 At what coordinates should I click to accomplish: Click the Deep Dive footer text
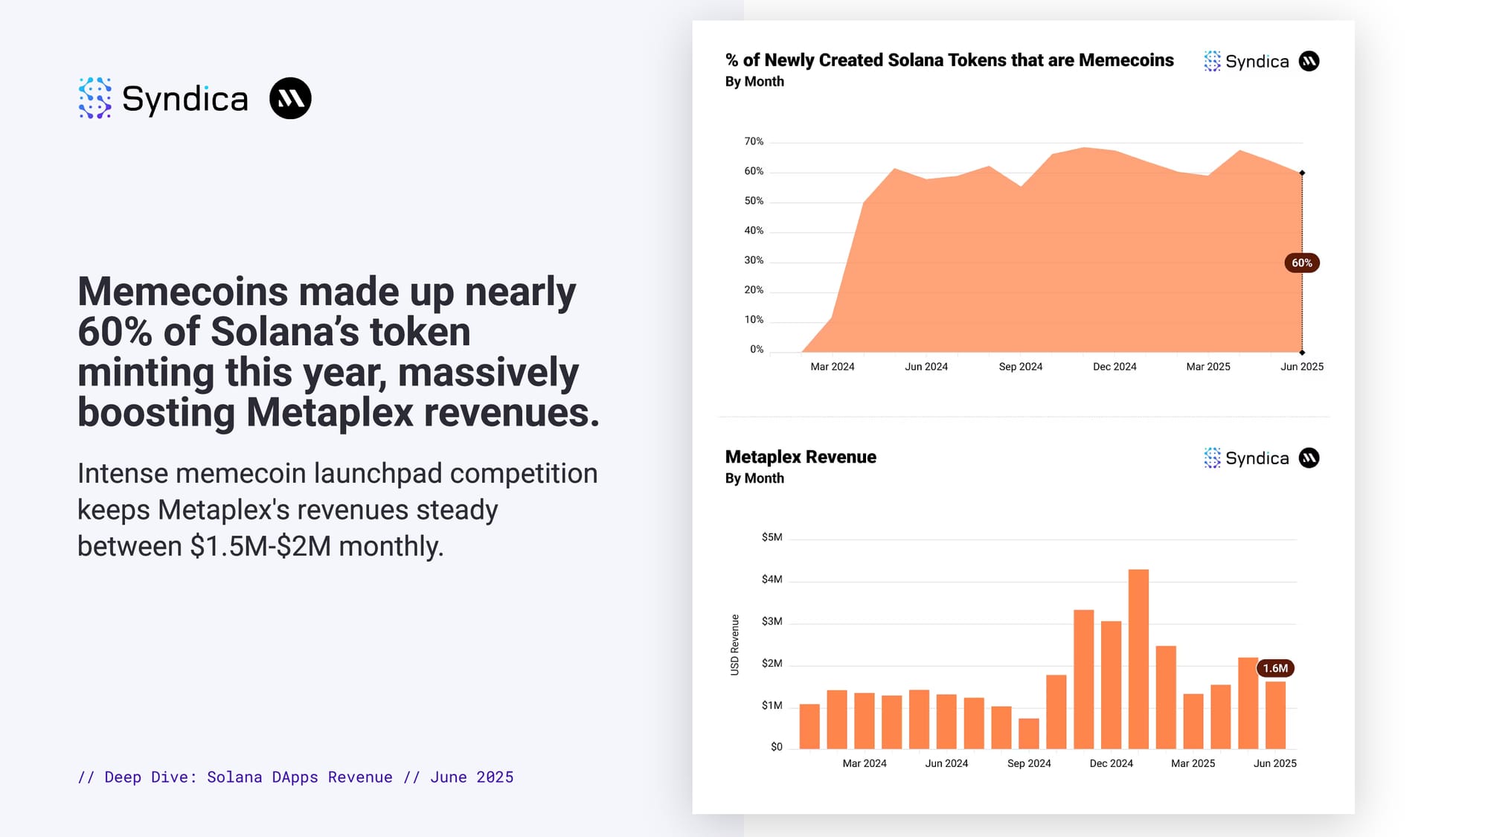[295, 777]
